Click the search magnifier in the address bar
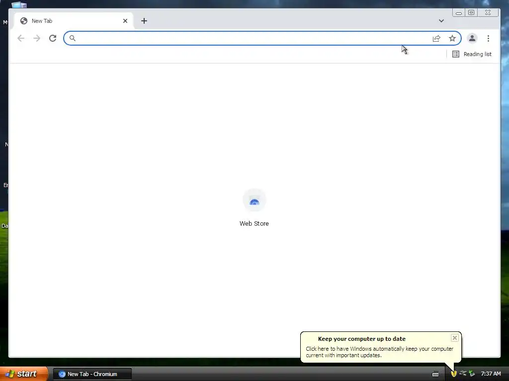Screen dimensions: 509x381 pyautogui.click(x=73, y=38)
